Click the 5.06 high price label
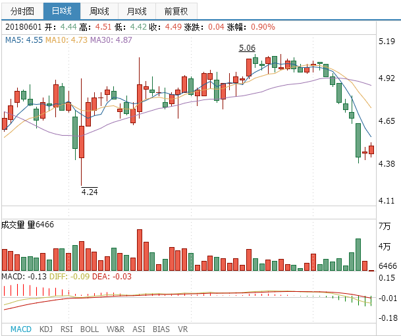The height and width of the screenshot is (336, 401). pyautogui.click(x=247, y=48)
